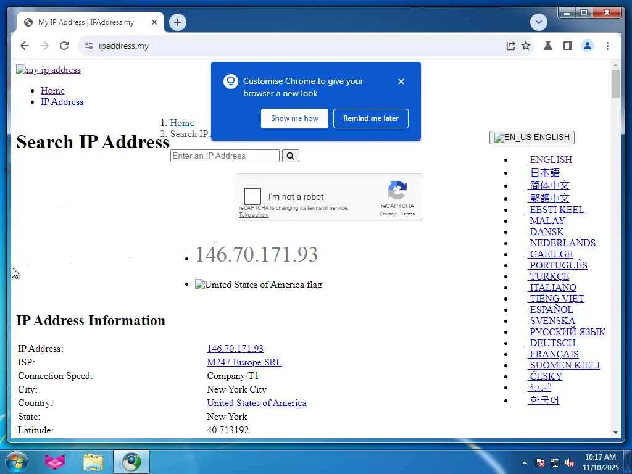This screenshot has width=632, height=474.
Task: Click the page vertical scrollbar thumb
Action: pyautogui.click(x=615, y=84)
